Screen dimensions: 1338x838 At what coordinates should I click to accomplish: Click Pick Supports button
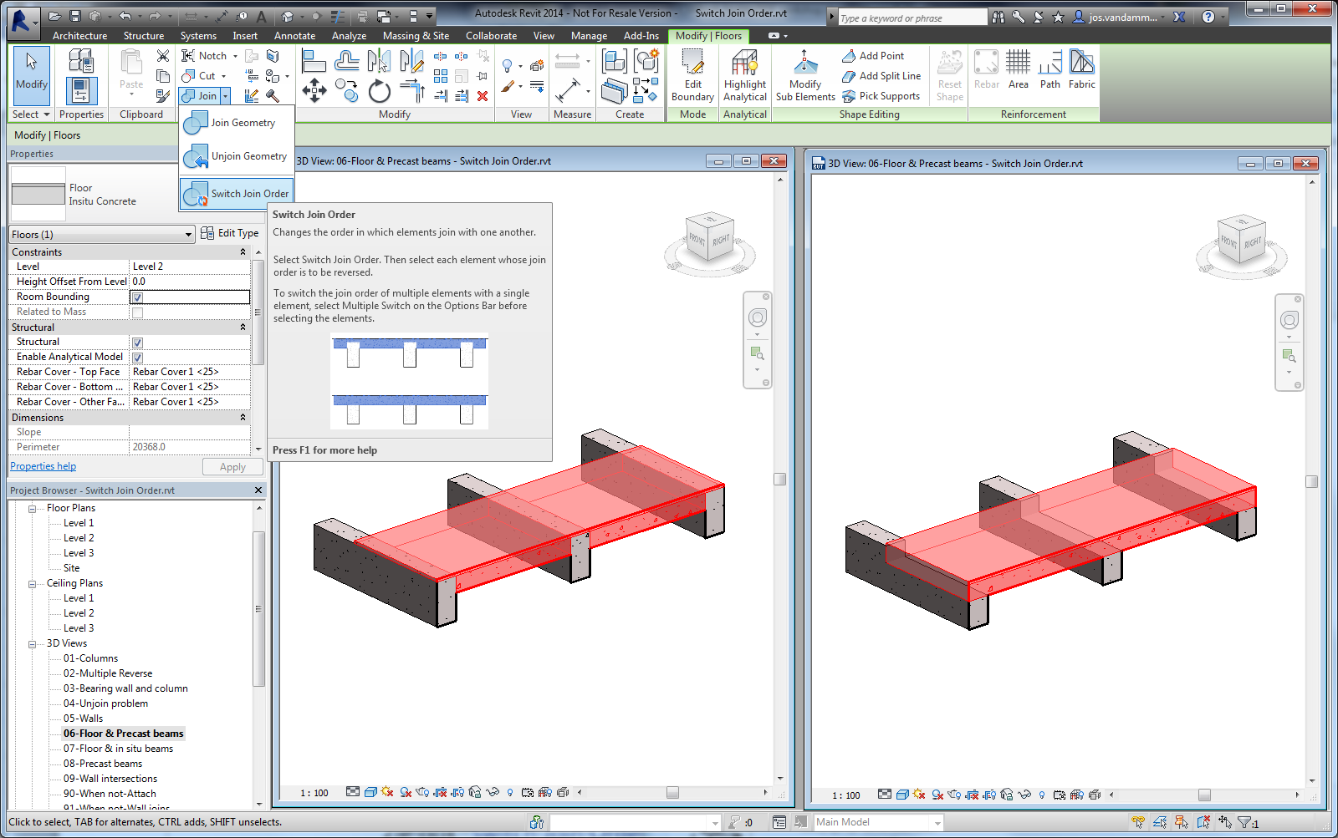click(881, 96)
